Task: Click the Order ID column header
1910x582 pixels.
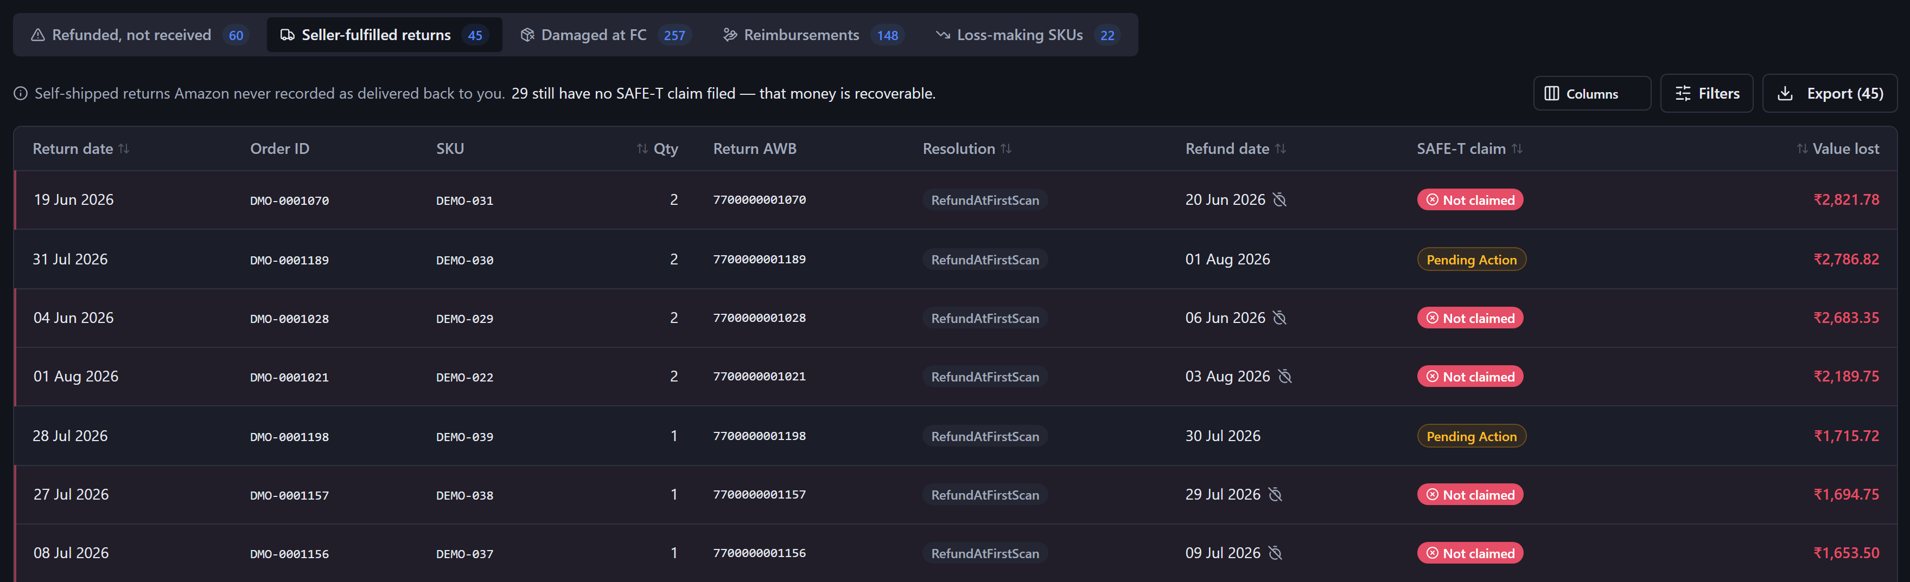Action: (x=279, y=149)
